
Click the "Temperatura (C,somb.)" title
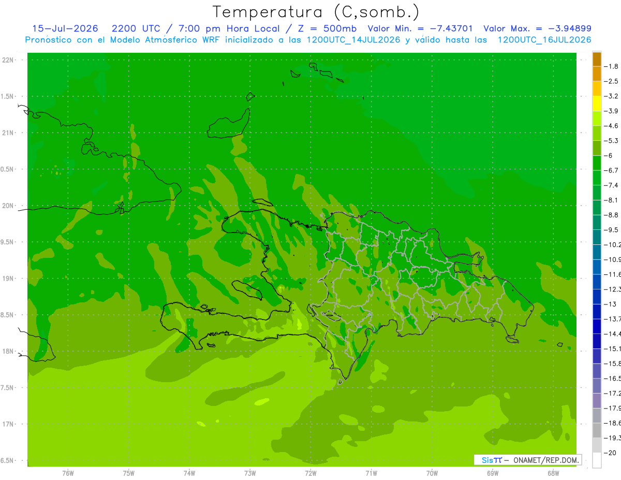pyautogui.click(x=316, y=12)
